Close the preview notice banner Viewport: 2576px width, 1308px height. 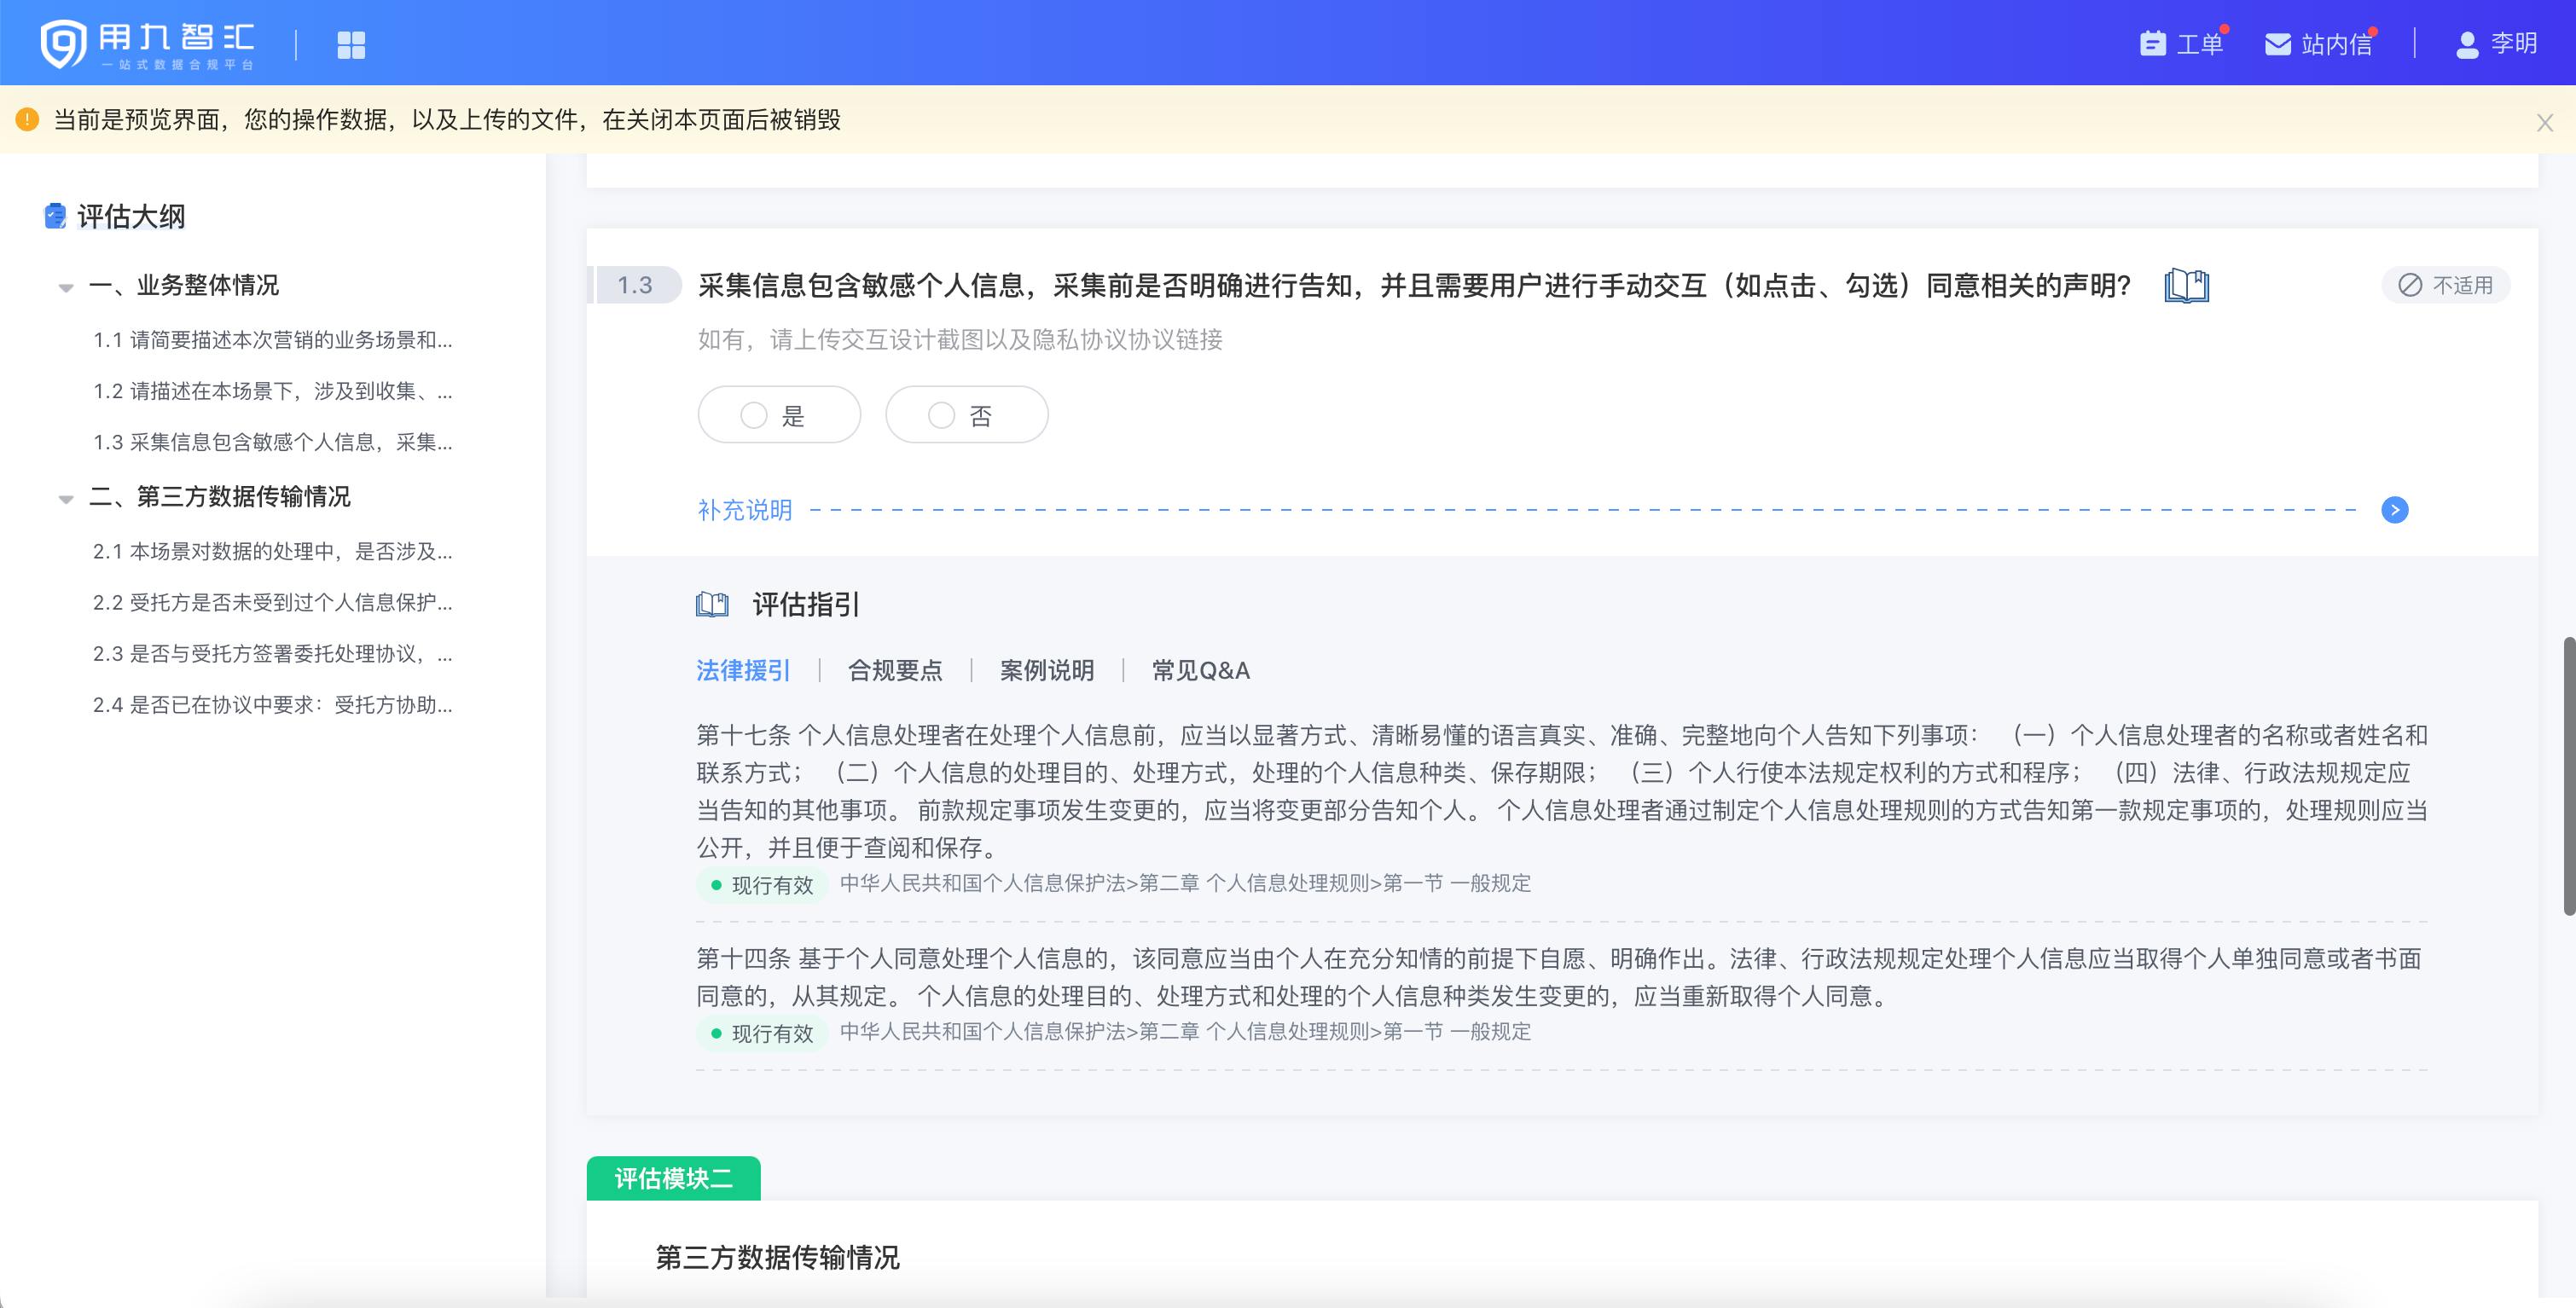tap(2545, 123)
